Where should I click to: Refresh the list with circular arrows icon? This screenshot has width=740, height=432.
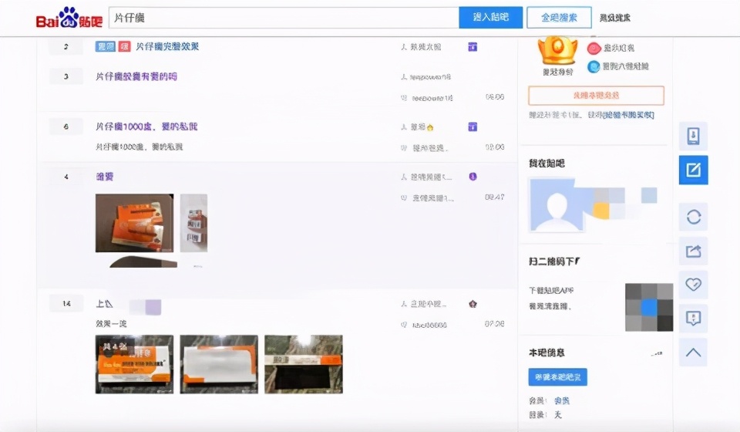(693, 218)
